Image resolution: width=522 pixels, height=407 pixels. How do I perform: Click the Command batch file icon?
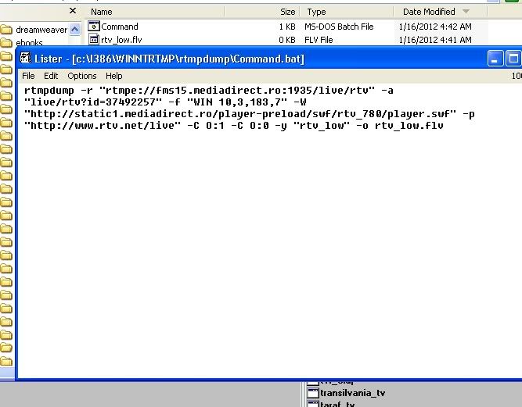coord(94,27)
